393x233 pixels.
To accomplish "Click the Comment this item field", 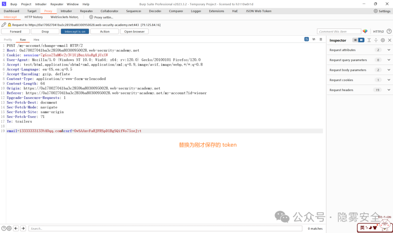I will [339, 31].
